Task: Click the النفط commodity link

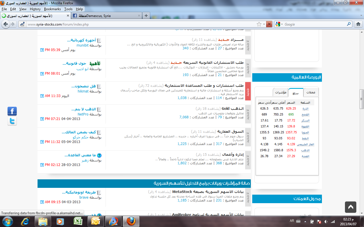Action: click(x=305, y=138)
